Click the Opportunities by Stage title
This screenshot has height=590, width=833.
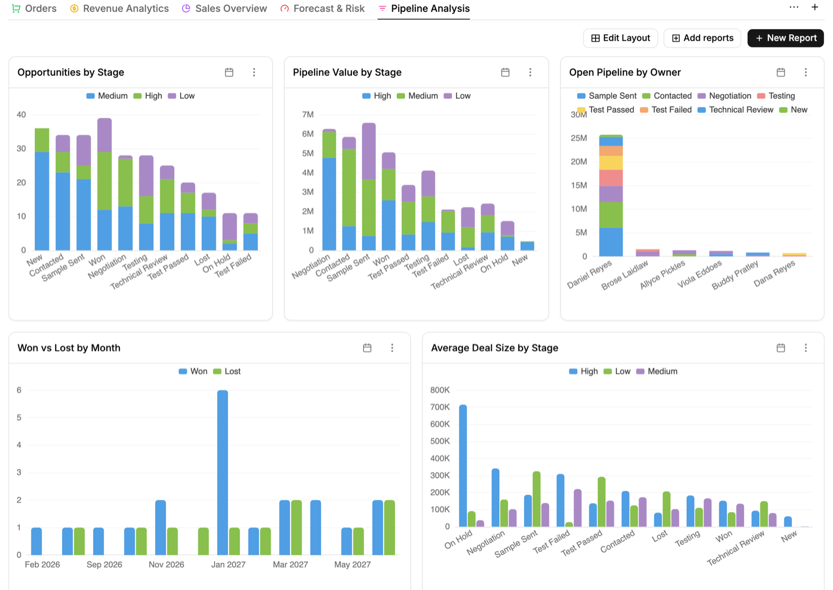pos(71,72)
